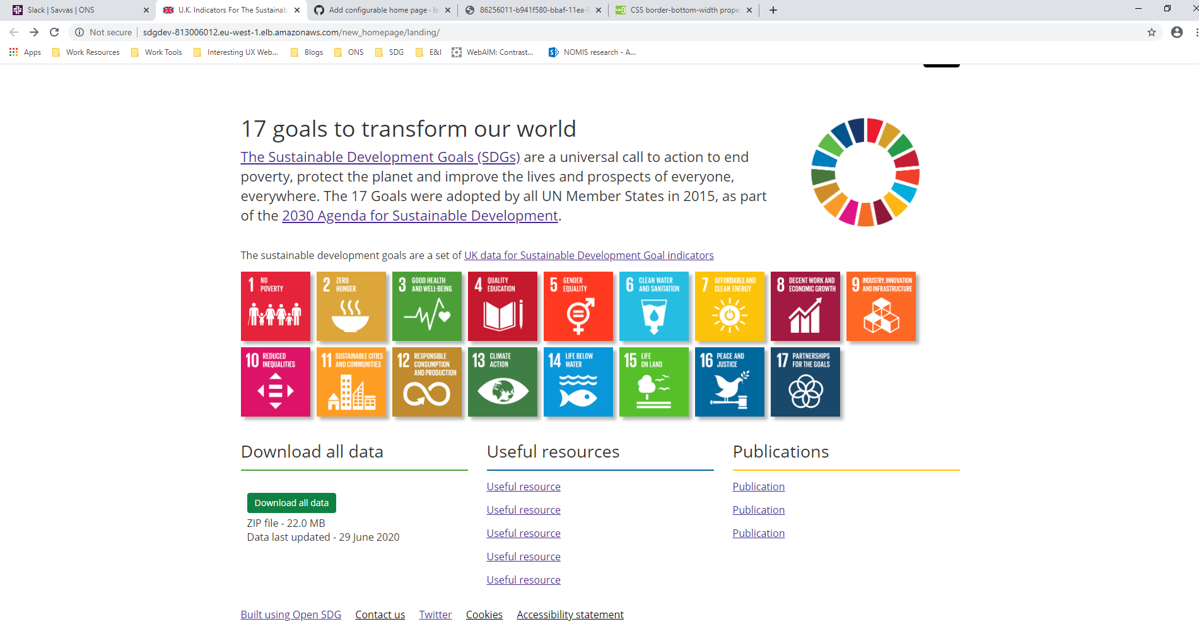This screenshot has height=629, width=1199.
Task: Open the Accessibility statement footer link
Action: click(570, 615)
